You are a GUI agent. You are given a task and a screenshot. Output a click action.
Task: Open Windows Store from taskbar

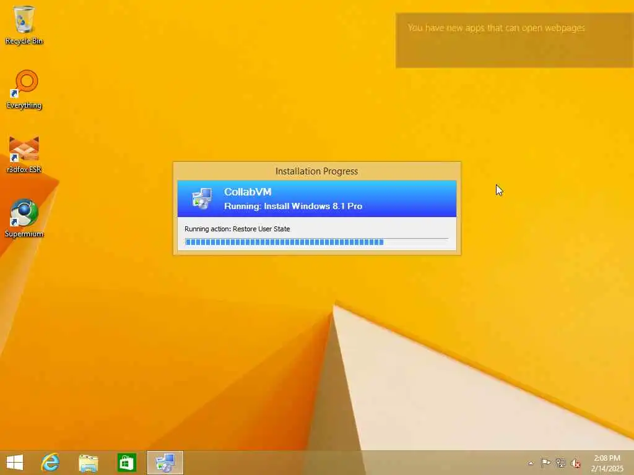126,463
